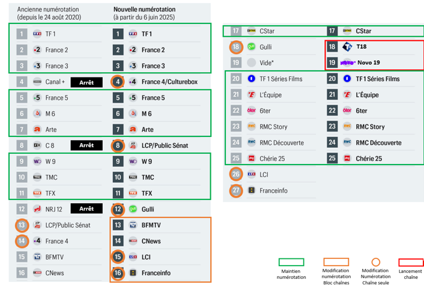Click the Ancienne numérotation column header
The height and width of the screenshot is (289, 424).
[49, 13]
